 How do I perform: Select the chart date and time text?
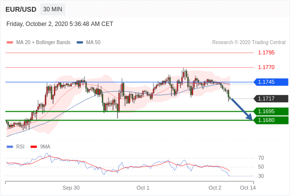pos(59,24)
